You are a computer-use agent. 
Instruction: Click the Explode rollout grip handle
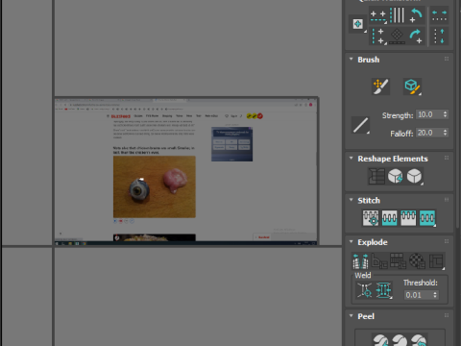pyautogui.click(x=447, y=241)
